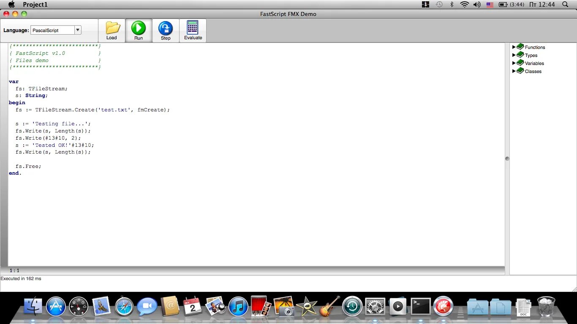This screenshot has height=324, width=577.
Task: Open Preview from the Dock
Action: coord(215,306)
